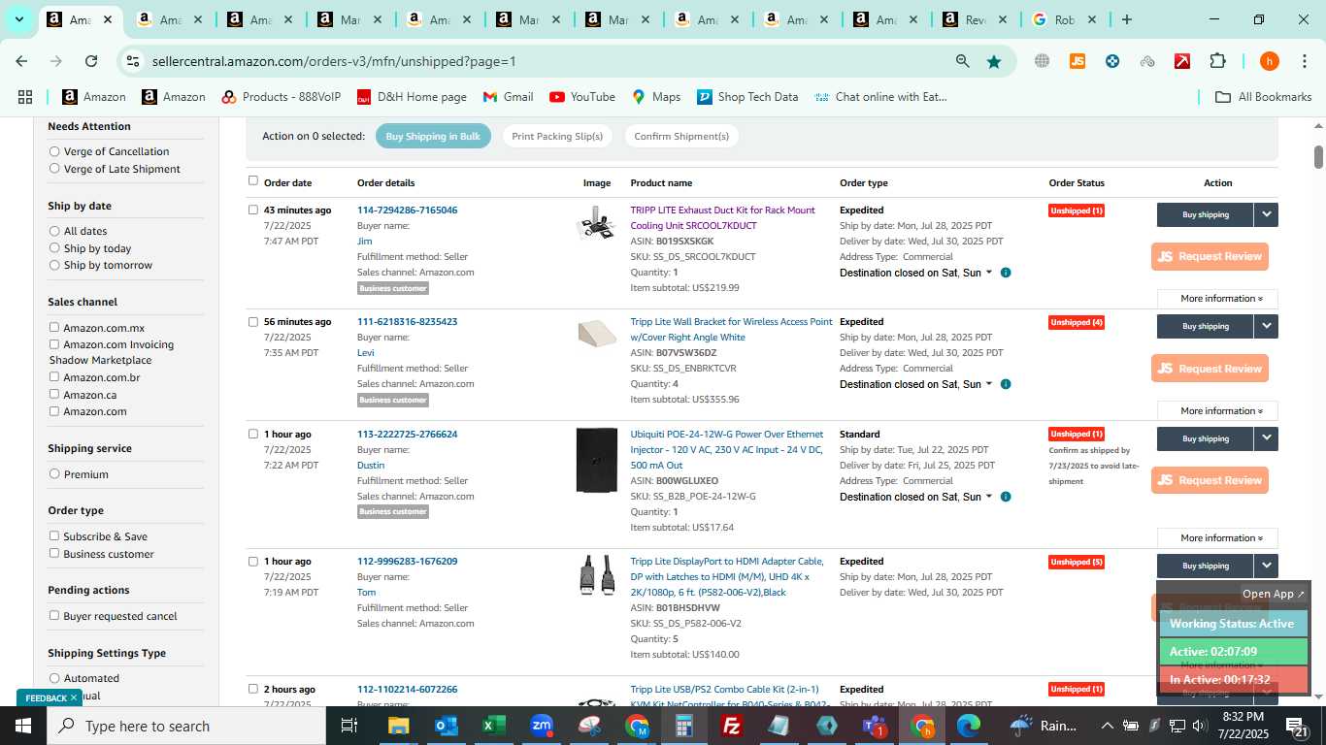The width and height of the screenshot is (1326, 745).
Task: Click the bookmark star in address bar
Action: [994, 61]
